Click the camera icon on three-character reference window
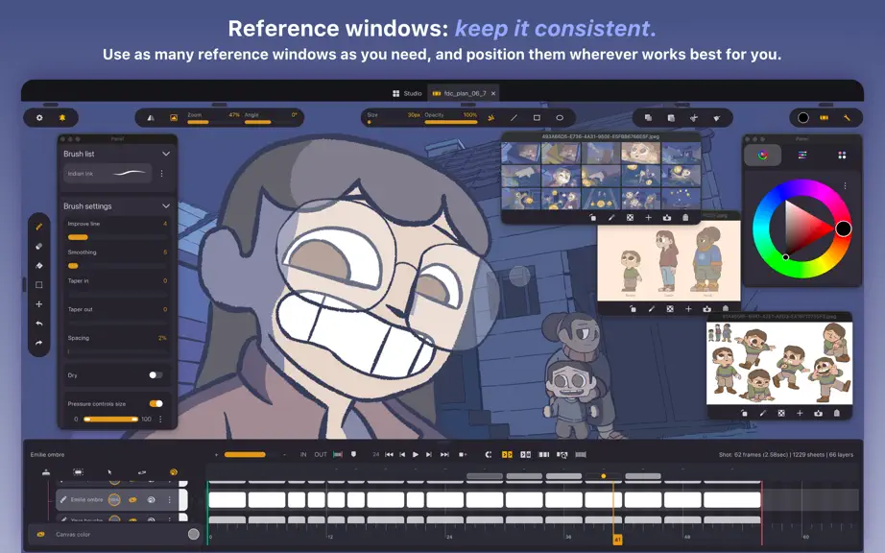The width and height of the screenshot is (885, 553). point(706,309)
